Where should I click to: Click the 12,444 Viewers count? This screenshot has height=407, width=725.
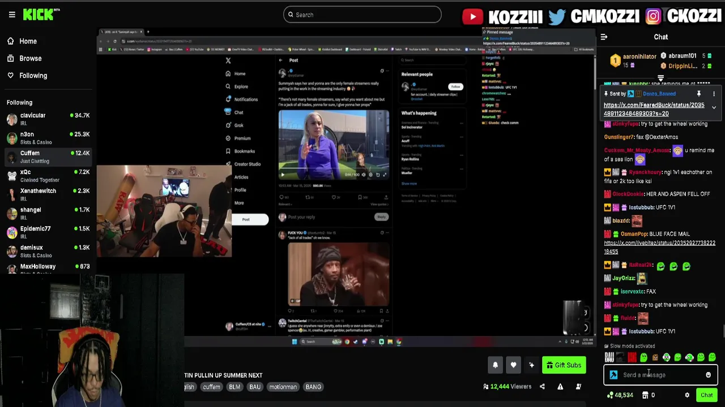pos(507,387)
